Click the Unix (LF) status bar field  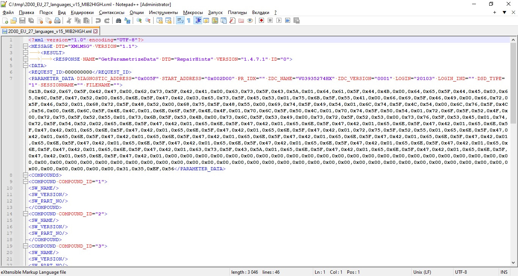pyautogui.click(x=422, y=272)
